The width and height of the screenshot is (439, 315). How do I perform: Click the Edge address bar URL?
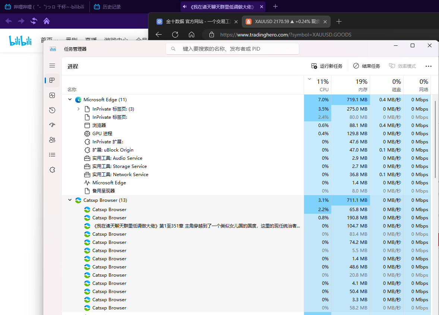tap(285, 35)
